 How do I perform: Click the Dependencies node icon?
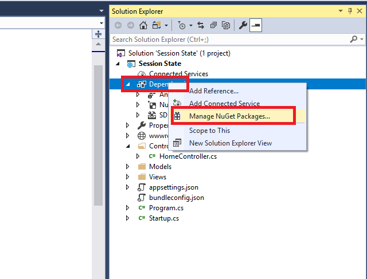142,84
